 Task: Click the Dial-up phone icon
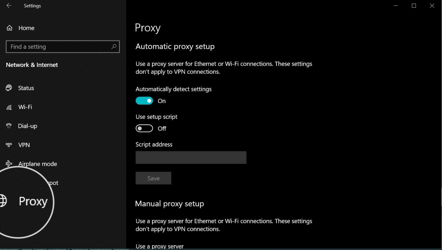[x=9, y=126]
